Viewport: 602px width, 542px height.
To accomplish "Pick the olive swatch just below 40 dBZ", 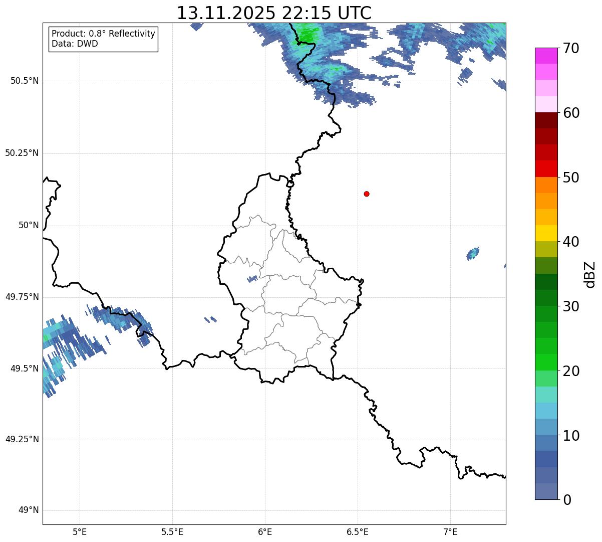I will tap(546, 250).
